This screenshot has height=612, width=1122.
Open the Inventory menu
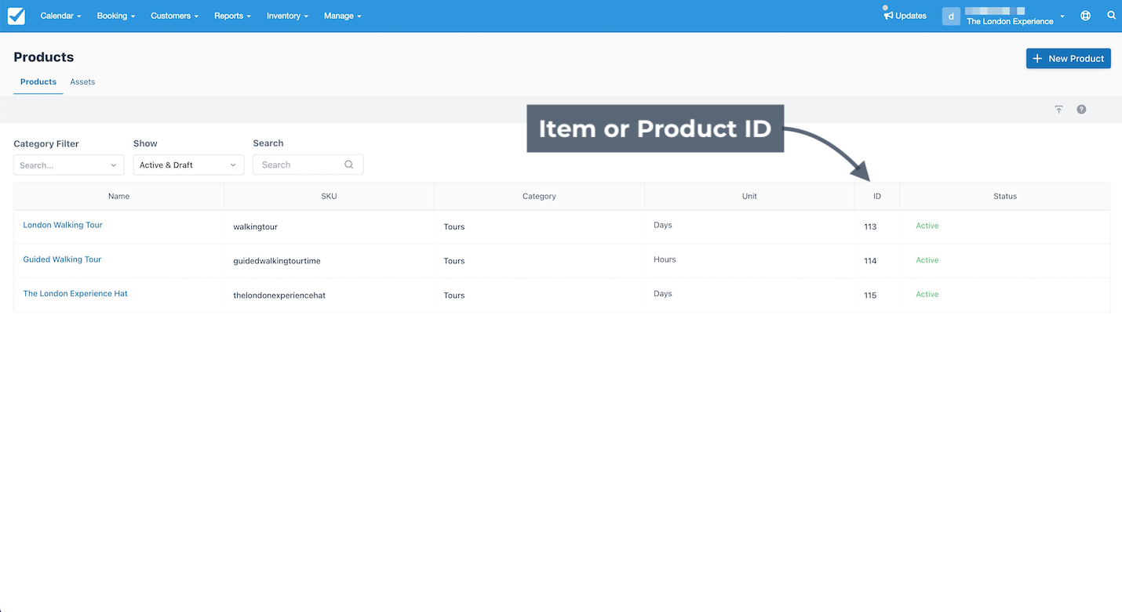point(287,16)
